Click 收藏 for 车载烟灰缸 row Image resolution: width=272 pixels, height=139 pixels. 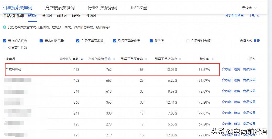227,69
